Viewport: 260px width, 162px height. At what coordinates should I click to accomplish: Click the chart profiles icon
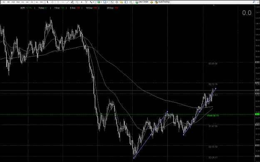[x=105, y=2]
